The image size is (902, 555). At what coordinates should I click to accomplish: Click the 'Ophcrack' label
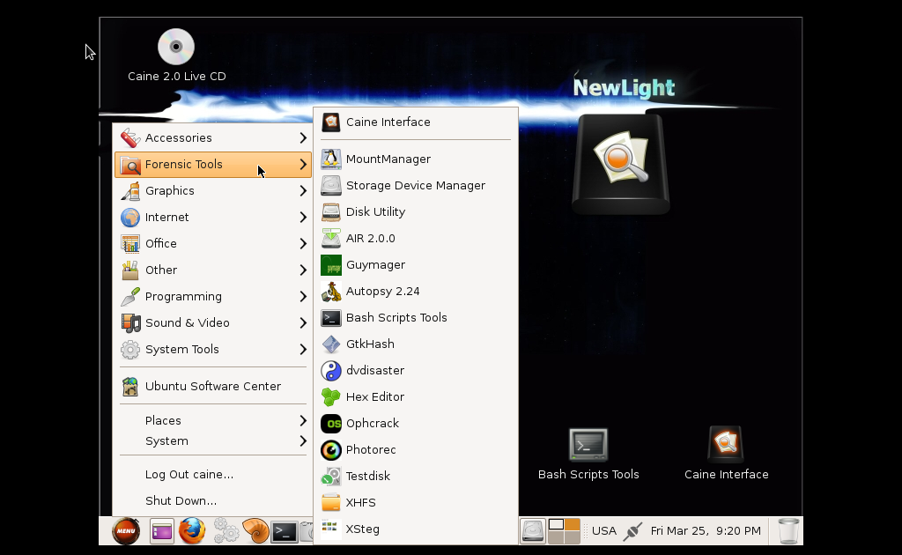pyautogui.click(x=373, y=424)
